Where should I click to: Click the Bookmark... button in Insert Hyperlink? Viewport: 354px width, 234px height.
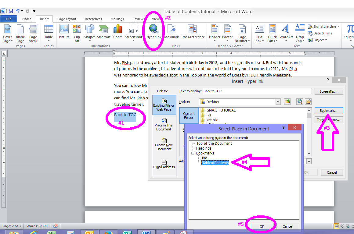pos(329,111)
